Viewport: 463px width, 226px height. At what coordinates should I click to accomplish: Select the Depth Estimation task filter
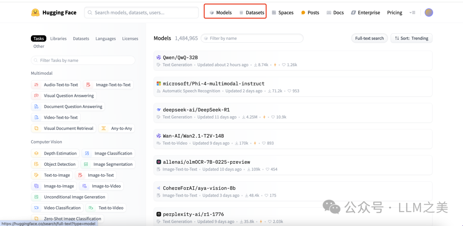[55, 153]
